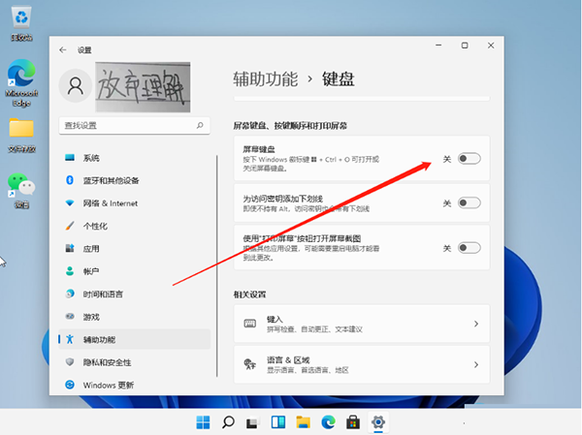Viewport: 582px width, 435px height.
Task: Open 蓝牙和其他设备 sidebar item
Action: [x=111, y=180]
